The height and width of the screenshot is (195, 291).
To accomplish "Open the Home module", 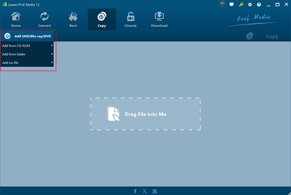I will [x=16, y=19].
